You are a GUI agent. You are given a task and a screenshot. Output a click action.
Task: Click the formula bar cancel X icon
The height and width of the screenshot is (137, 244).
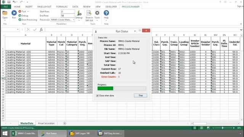pos(28,30)
